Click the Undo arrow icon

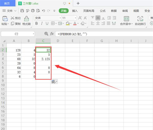click(x=43, y=11)
